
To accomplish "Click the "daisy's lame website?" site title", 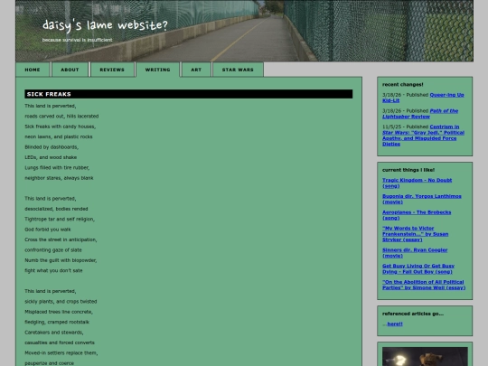I will click(x=105, y=25).
